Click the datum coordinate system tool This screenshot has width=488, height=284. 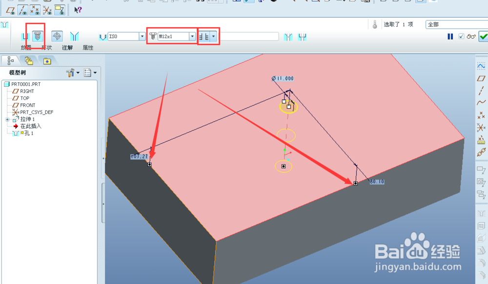pos(481,128)
